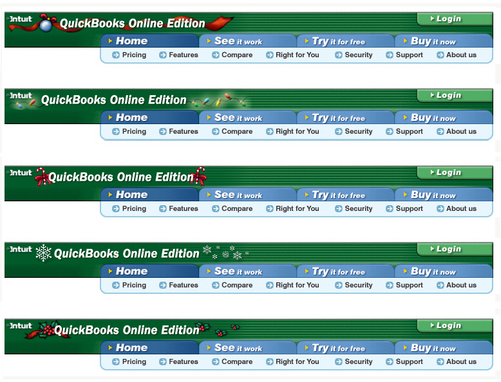Open Login in the Christmas lights banner
Image resolution: width=501 pixels, height=382 pixels.
click(x=455, y=95)
